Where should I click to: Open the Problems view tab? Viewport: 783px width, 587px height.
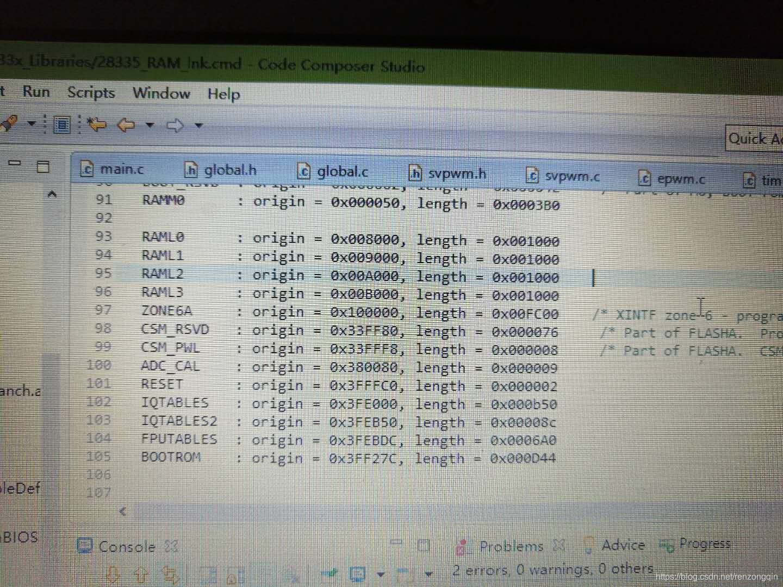pos(511,546)
